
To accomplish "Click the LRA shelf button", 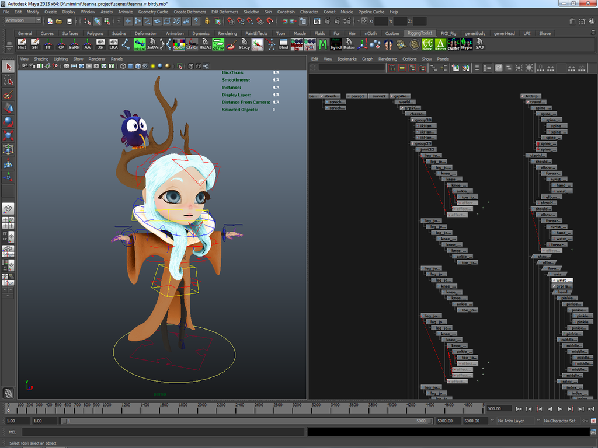I will click(x=113, y=44).
